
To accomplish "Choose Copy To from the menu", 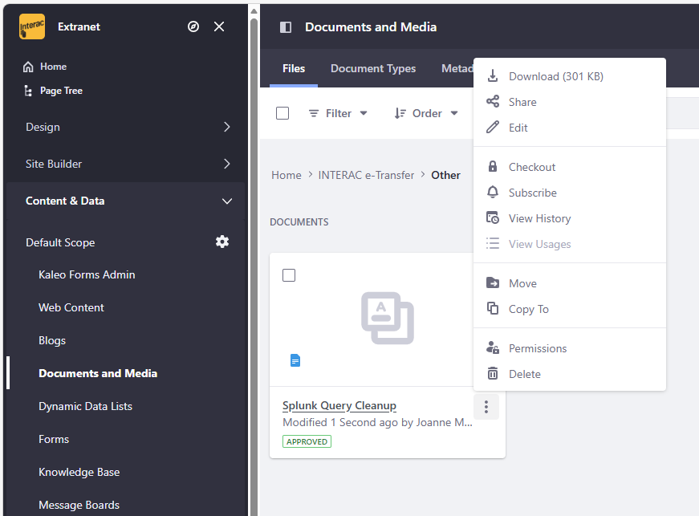I will coord(570,309).
